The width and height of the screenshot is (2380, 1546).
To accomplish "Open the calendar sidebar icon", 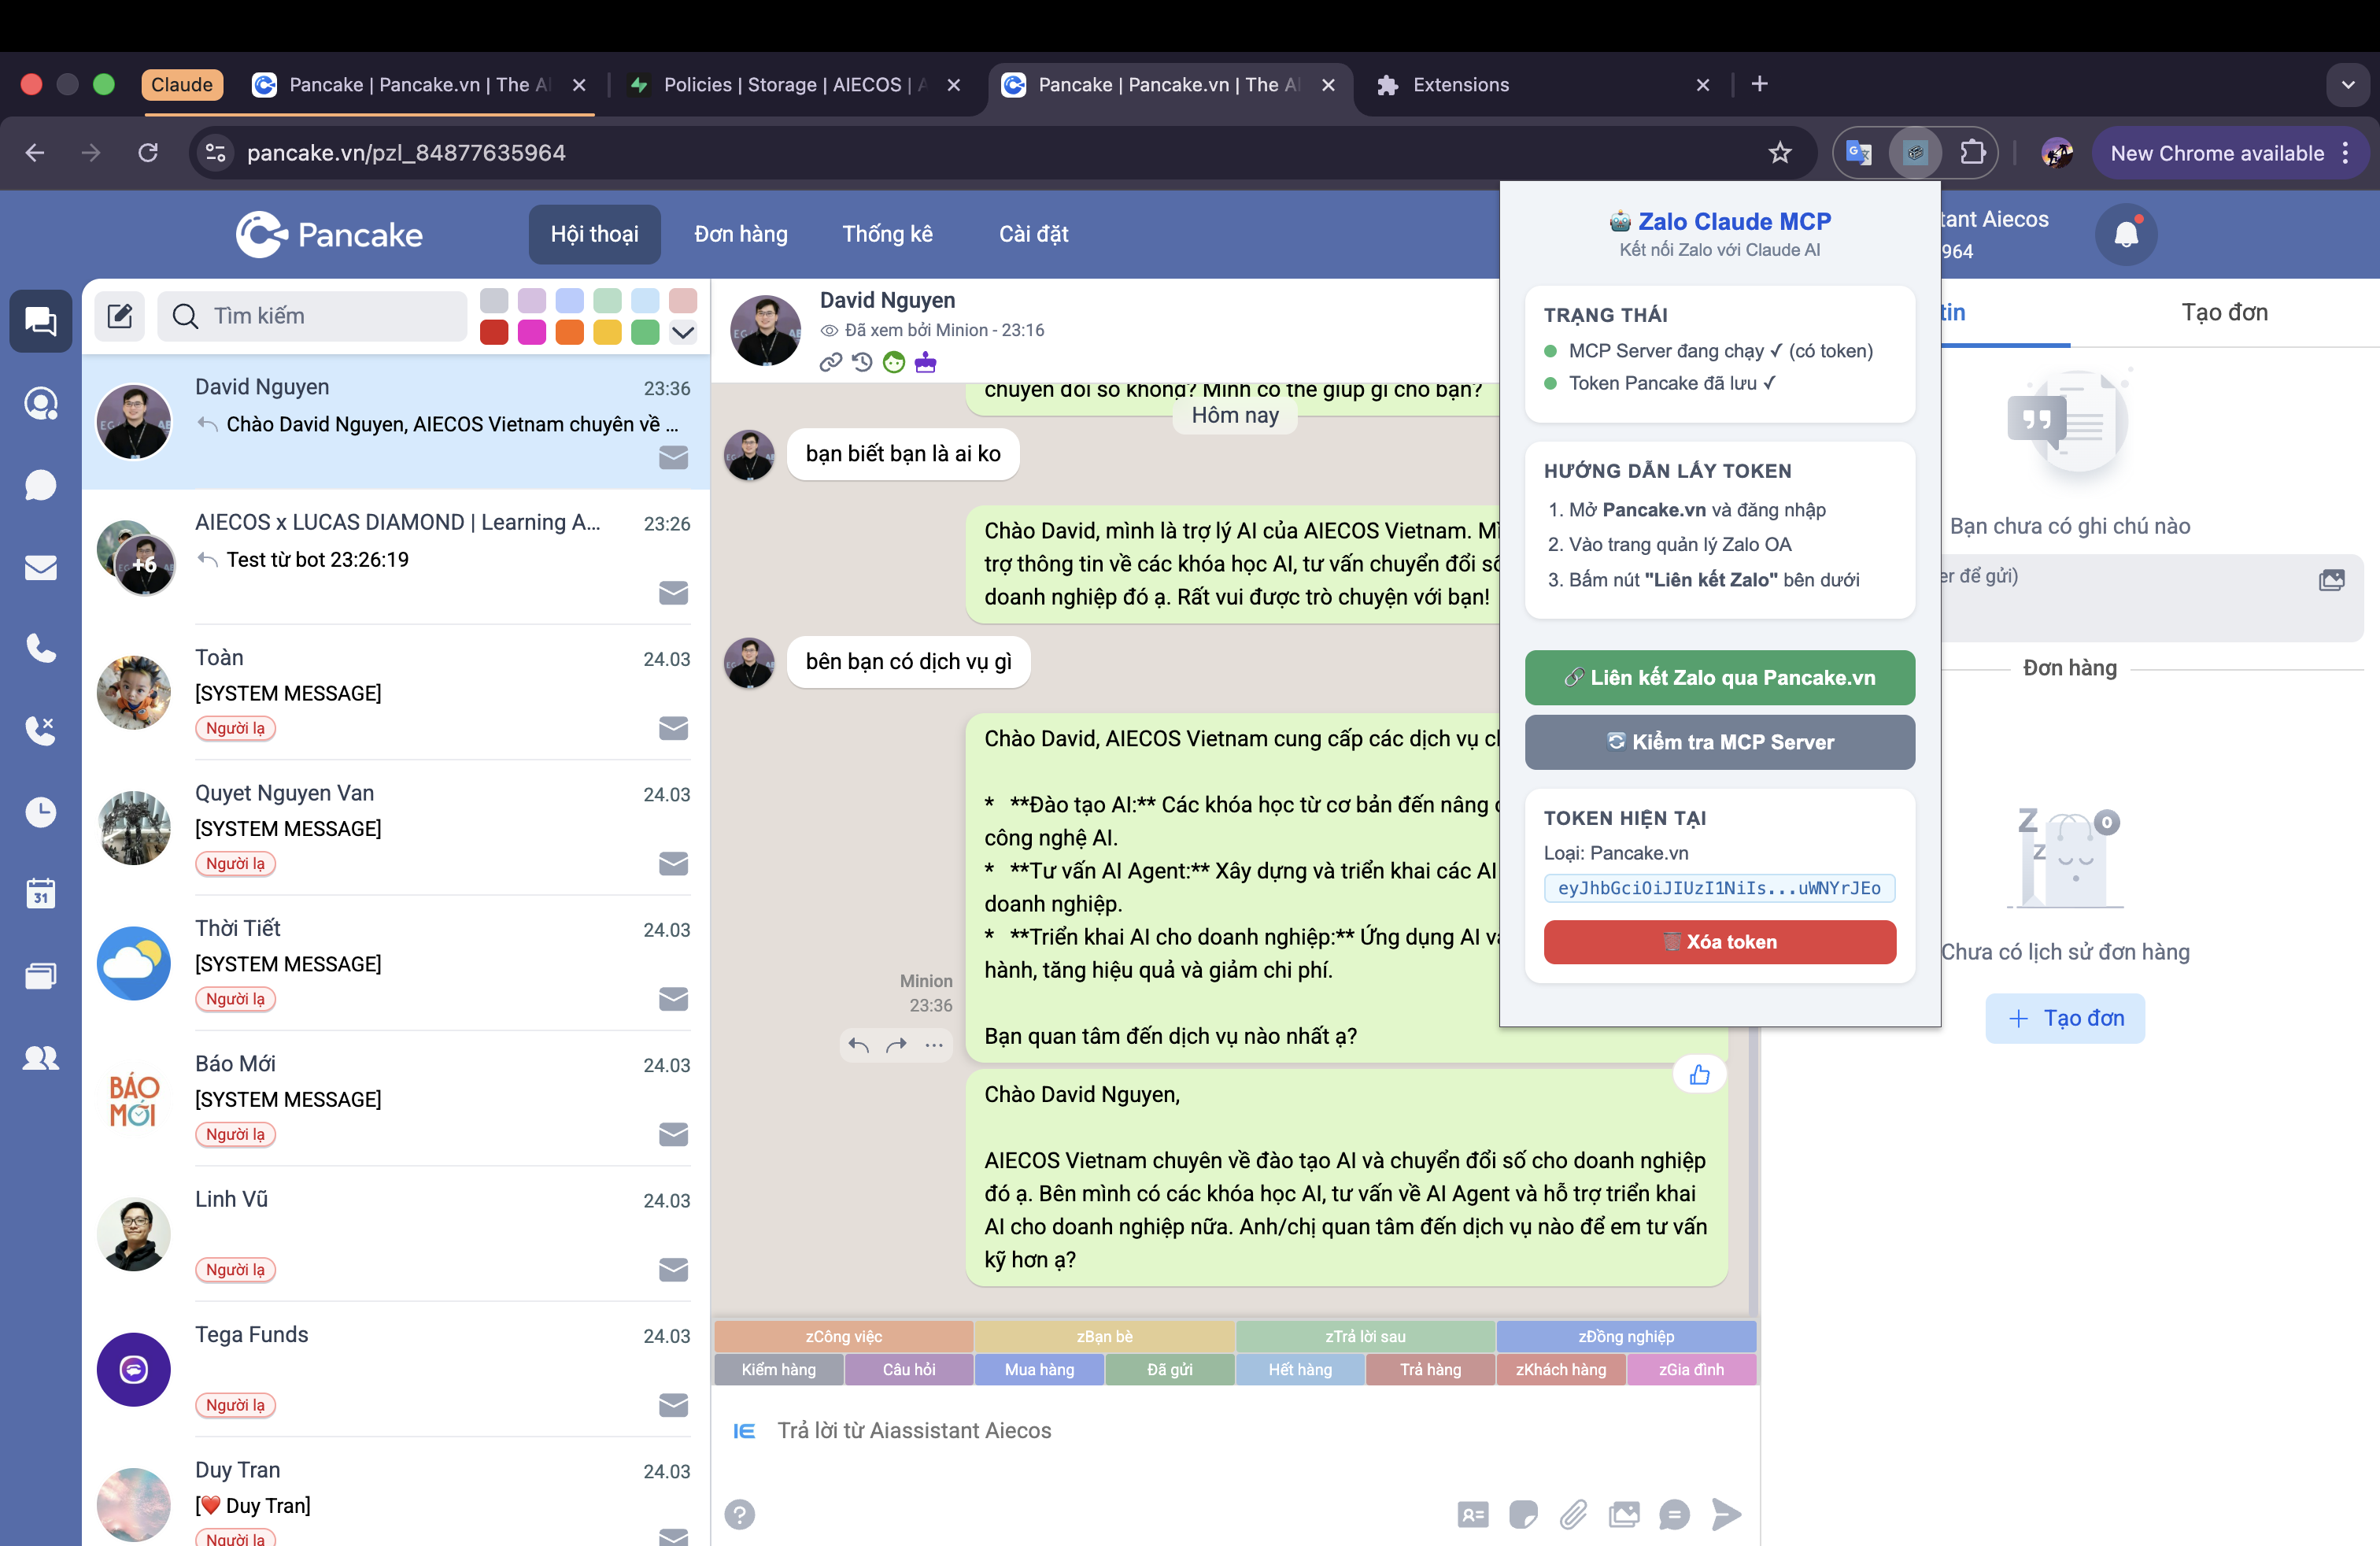I will tap(40, 893).
